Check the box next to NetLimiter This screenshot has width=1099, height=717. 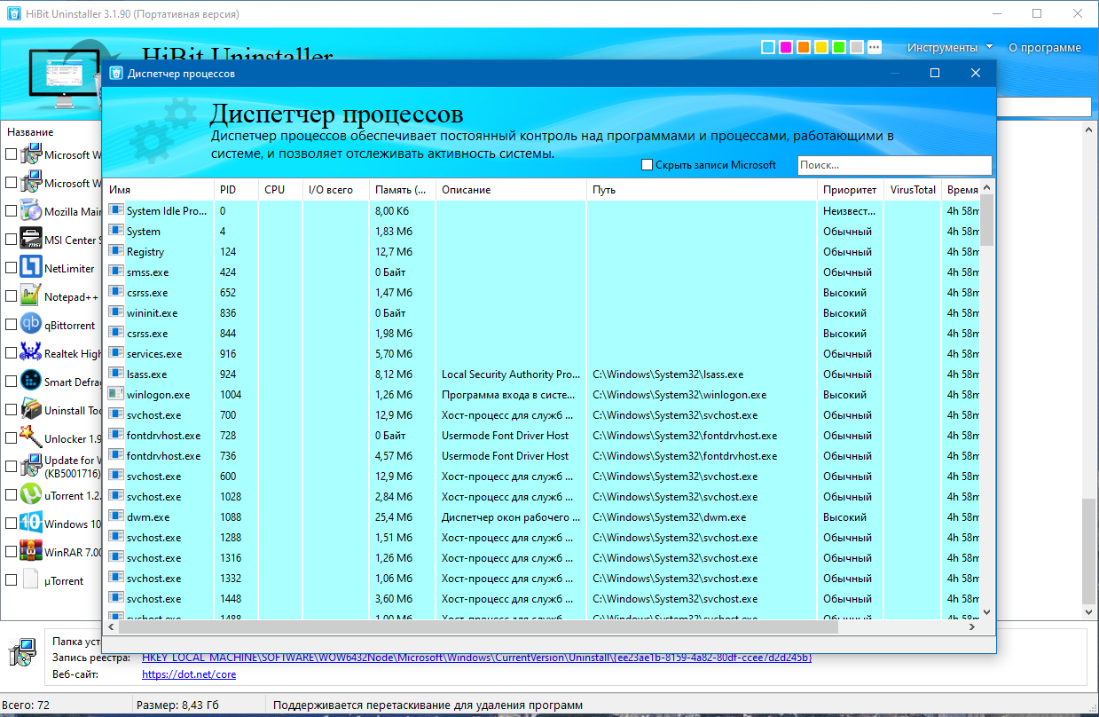(11, 267)
